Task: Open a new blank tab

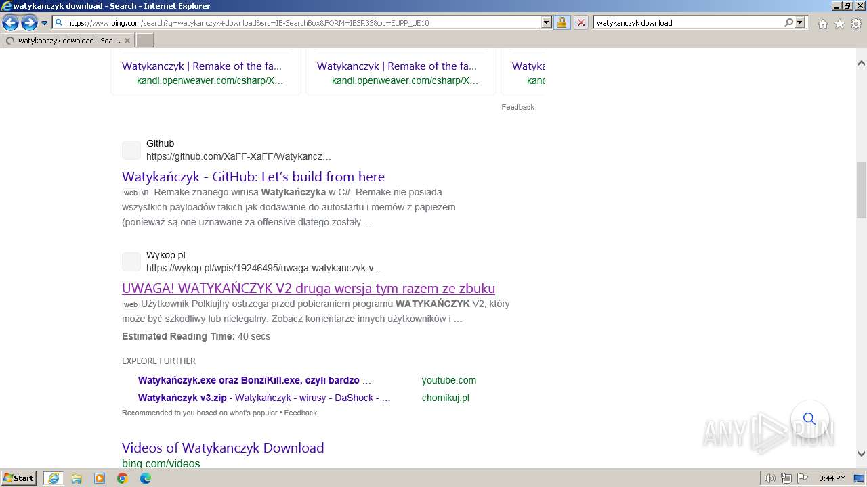Action: 145,41
